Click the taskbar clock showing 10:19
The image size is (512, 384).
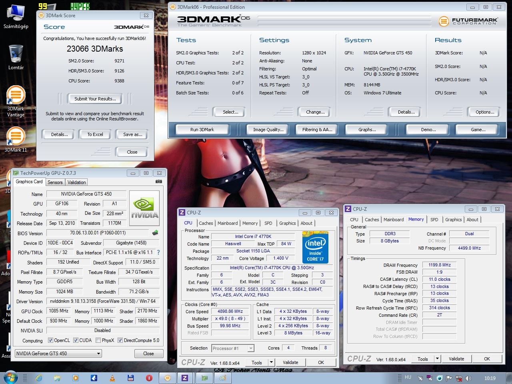click(x=490, y=378)
